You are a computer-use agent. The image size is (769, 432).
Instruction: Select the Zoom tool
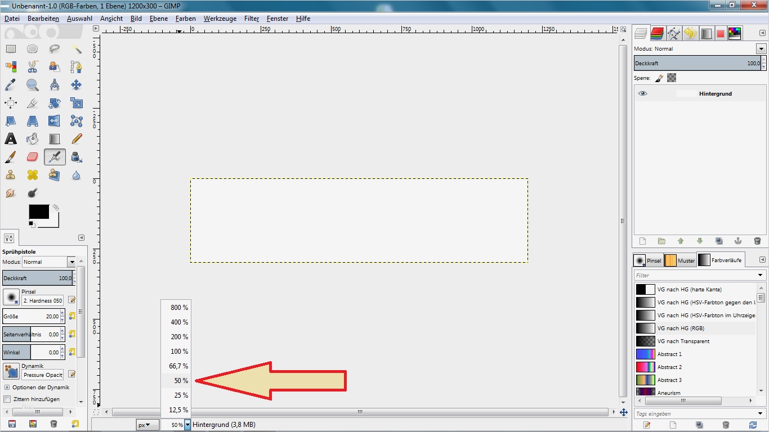(32, 85)
